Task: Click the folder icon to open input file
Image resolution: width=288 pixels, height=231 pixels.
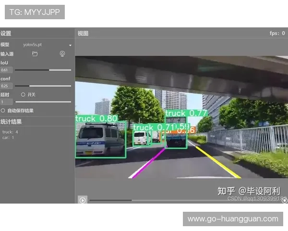Action: point(35,54)
